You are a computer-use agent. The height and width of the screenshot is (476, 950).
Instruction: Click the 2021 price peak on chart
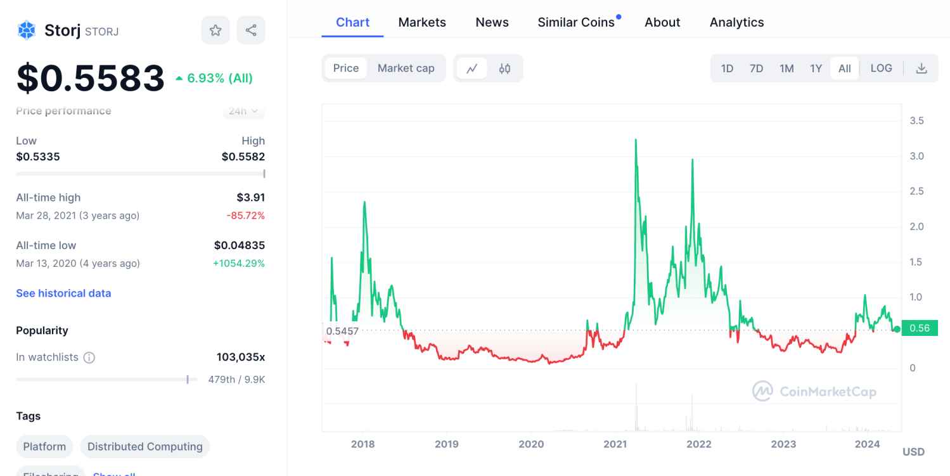click(x=635, y=139)
